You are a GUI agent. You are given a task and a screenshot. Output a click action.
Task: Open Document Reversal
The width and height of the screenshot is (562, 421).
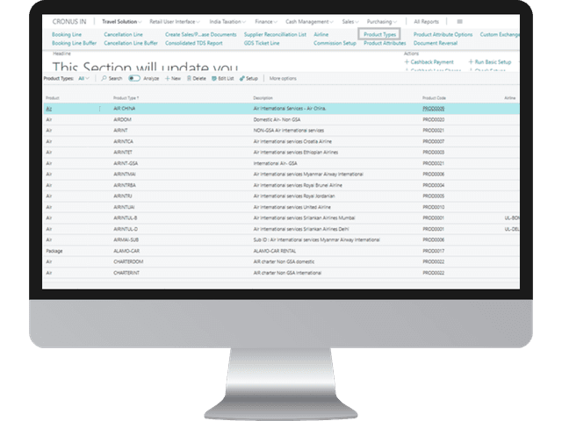(x=436, y=43)
